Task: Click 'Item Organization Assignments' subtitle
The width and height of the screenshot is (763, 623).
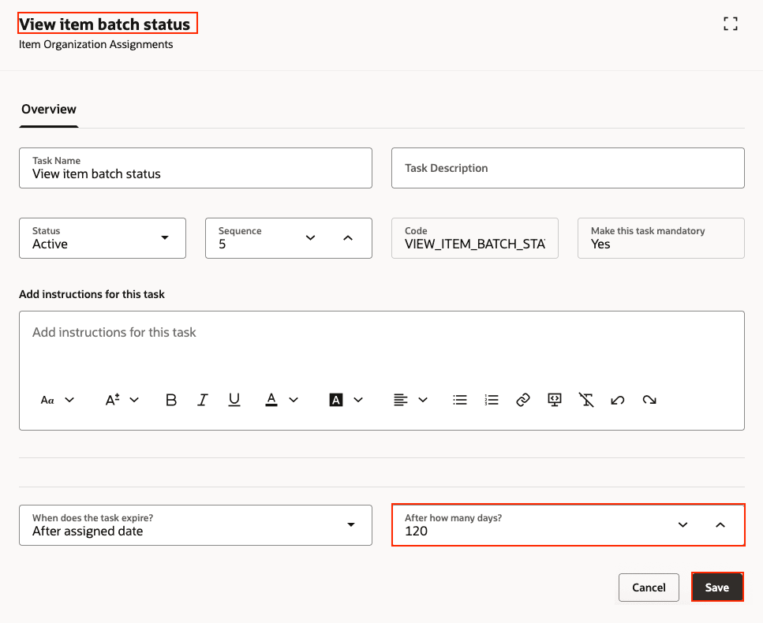Action: click(x=95, y=44)
